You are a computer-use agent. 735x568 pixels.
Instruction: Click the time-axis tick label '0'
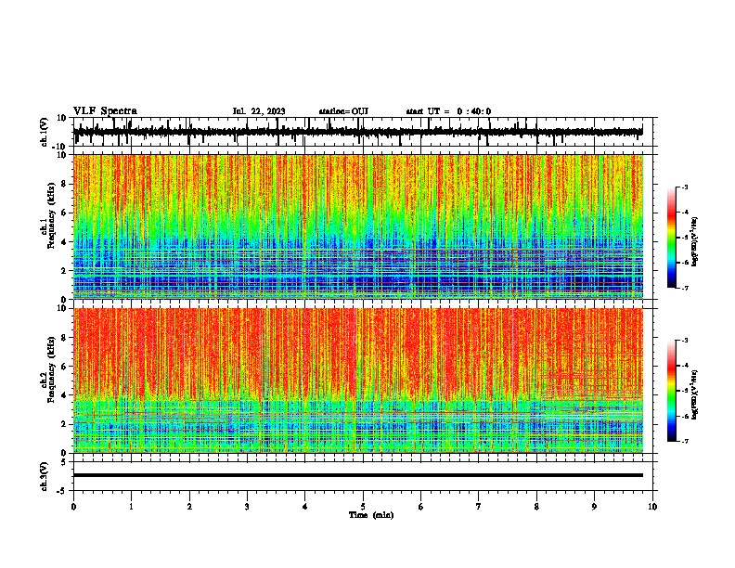(73, 507)
